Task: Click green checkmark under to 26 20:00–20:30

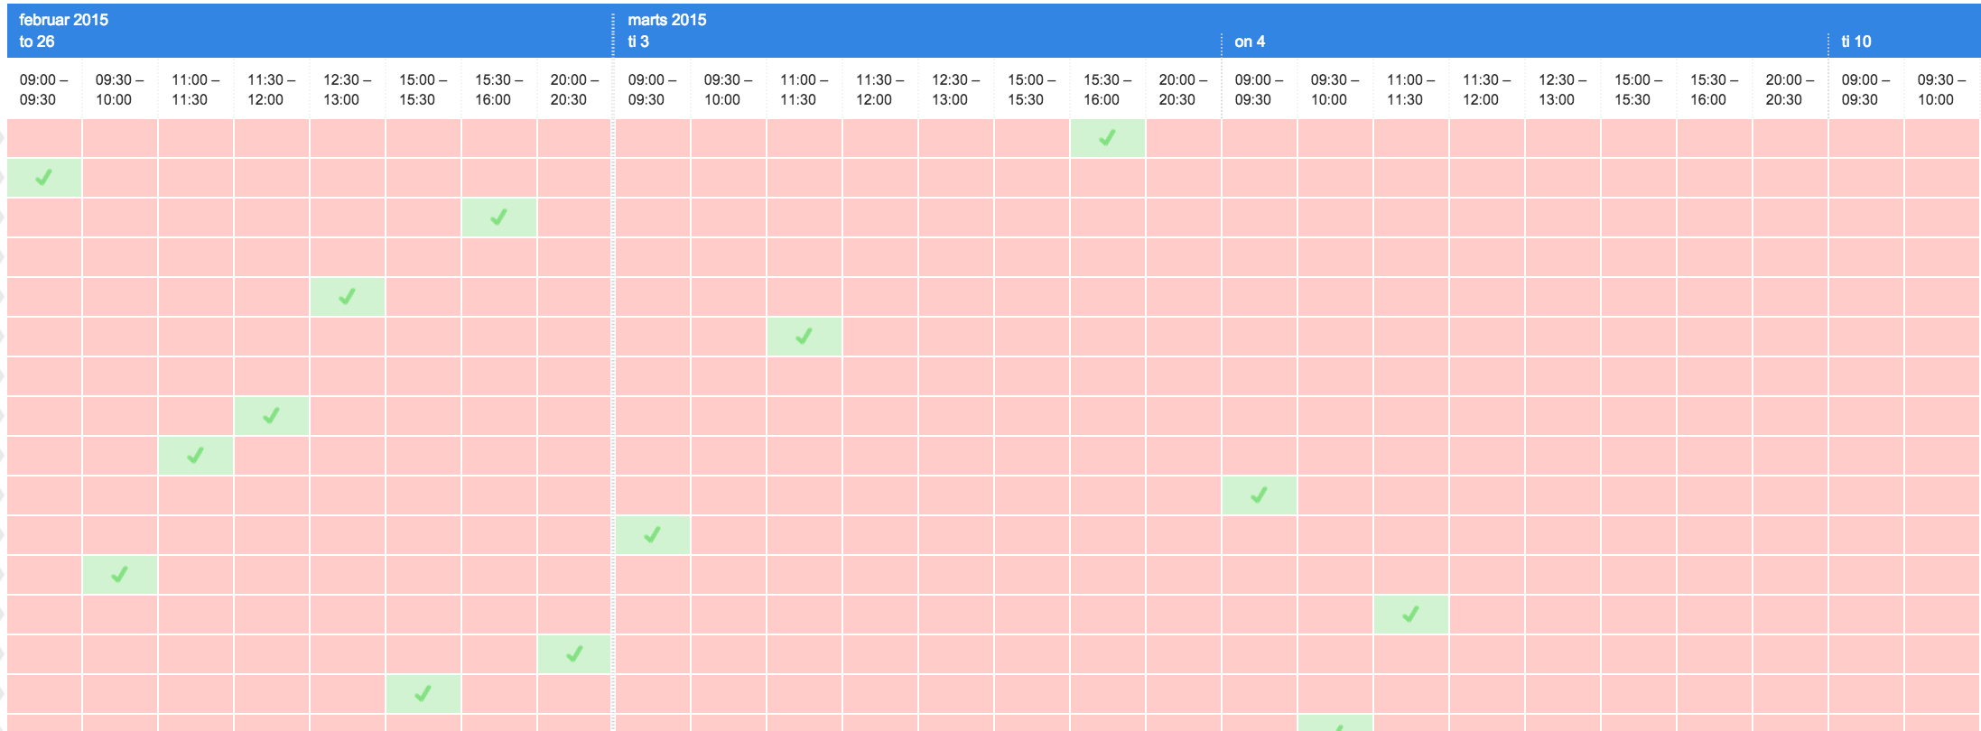Action: pos(574,654)
